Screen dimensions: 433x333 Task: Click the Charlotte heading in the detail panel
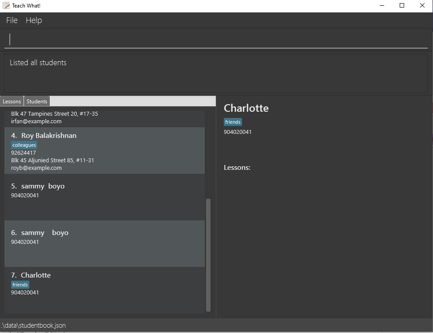point(246,108)
